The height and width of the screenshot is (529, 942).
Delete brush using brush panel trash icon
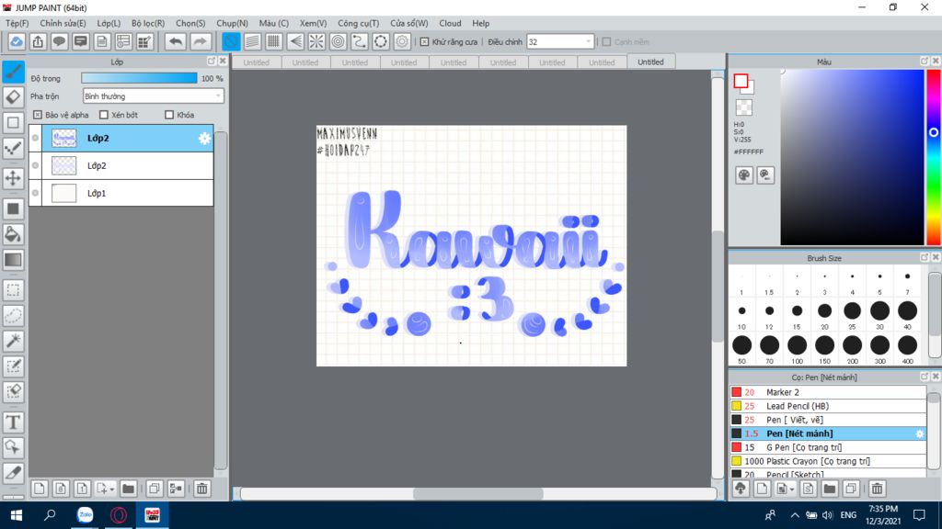(877, 489)
